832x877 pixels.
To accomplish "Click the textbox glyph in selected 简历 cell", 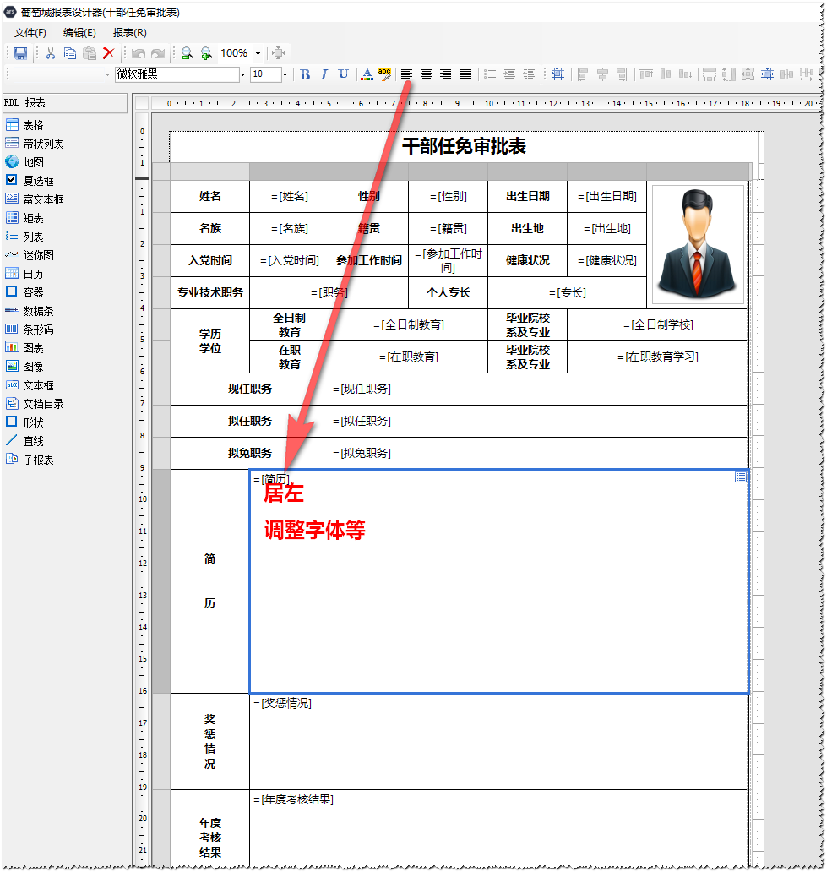I will tap(740, 477).
